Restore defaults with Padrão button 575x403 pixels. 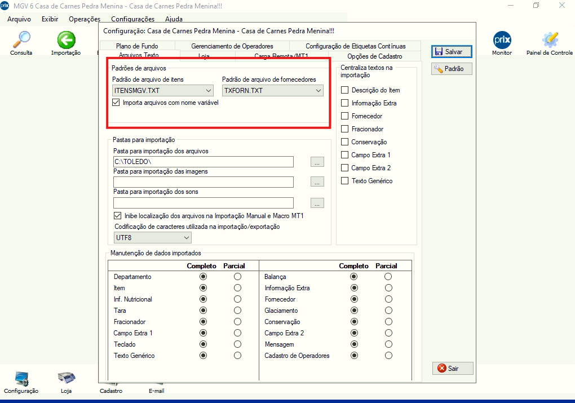pyautogui.click(x=452, y=69)
